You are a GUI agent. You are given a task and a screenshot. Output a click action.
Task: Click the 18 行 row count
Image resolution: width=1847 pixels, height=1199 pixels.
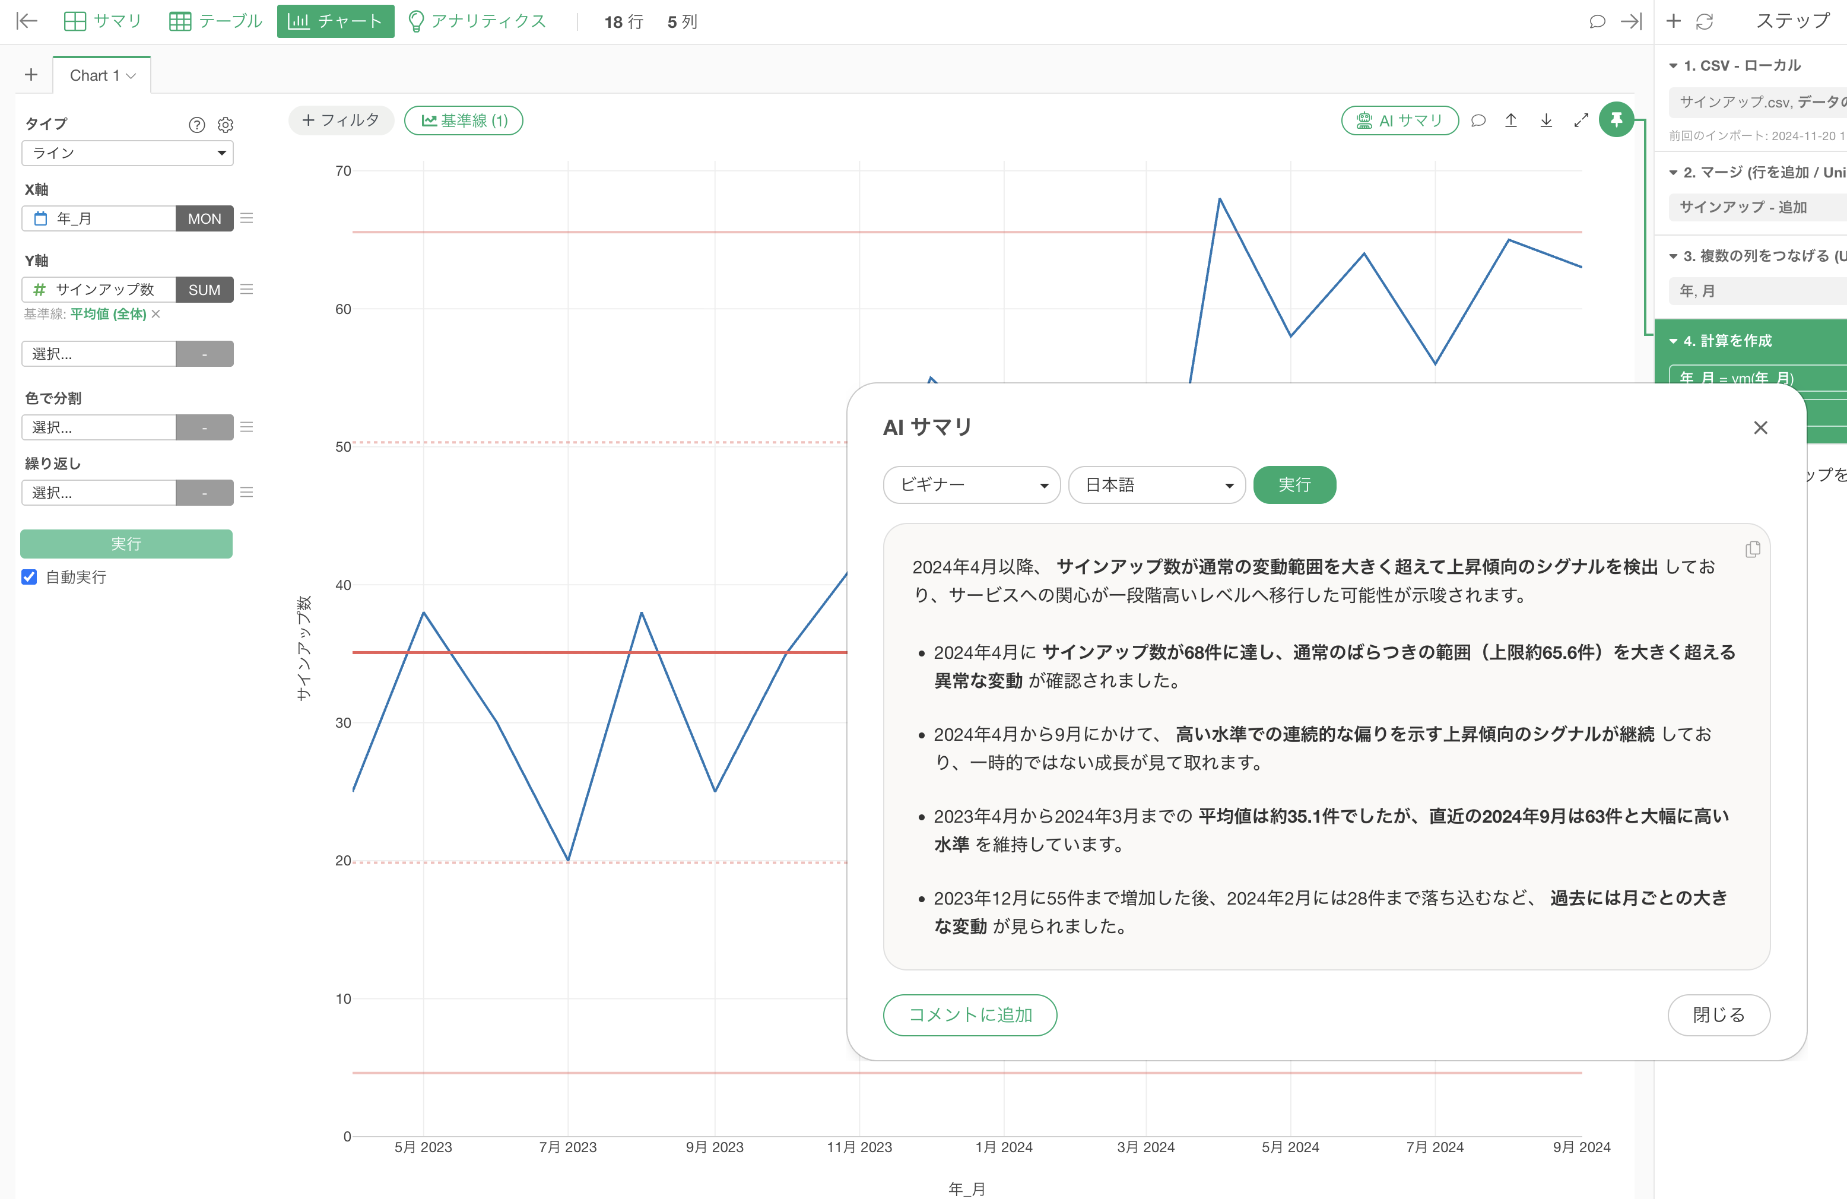coord(624,22)
